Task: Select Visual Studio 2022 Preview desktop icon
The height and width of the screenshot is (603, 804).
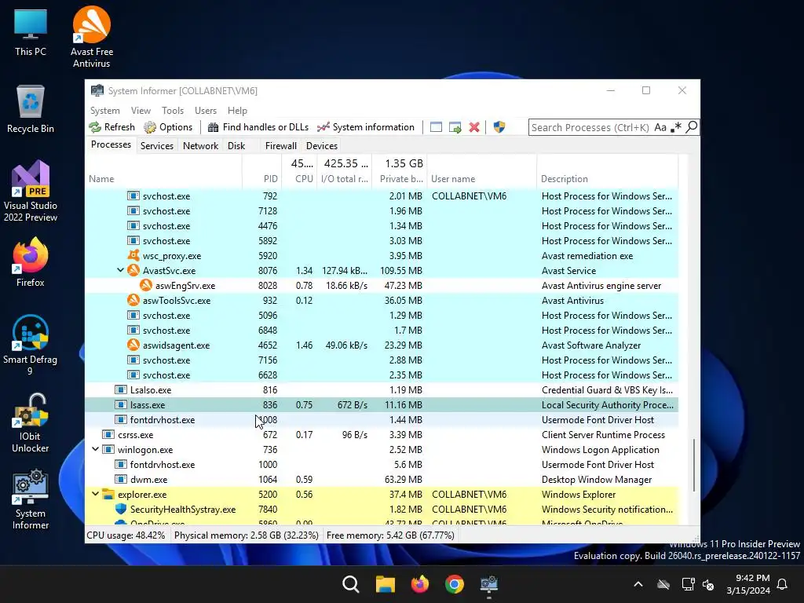Action: 31,192
